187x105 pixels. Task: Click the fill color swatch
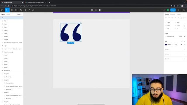pyautogui.click(x=166, y=45)
